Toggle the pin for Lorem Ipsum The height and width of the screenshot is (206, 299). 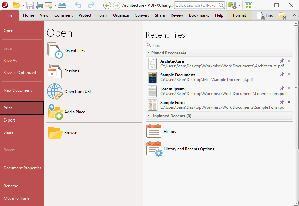tap(282, 88)
